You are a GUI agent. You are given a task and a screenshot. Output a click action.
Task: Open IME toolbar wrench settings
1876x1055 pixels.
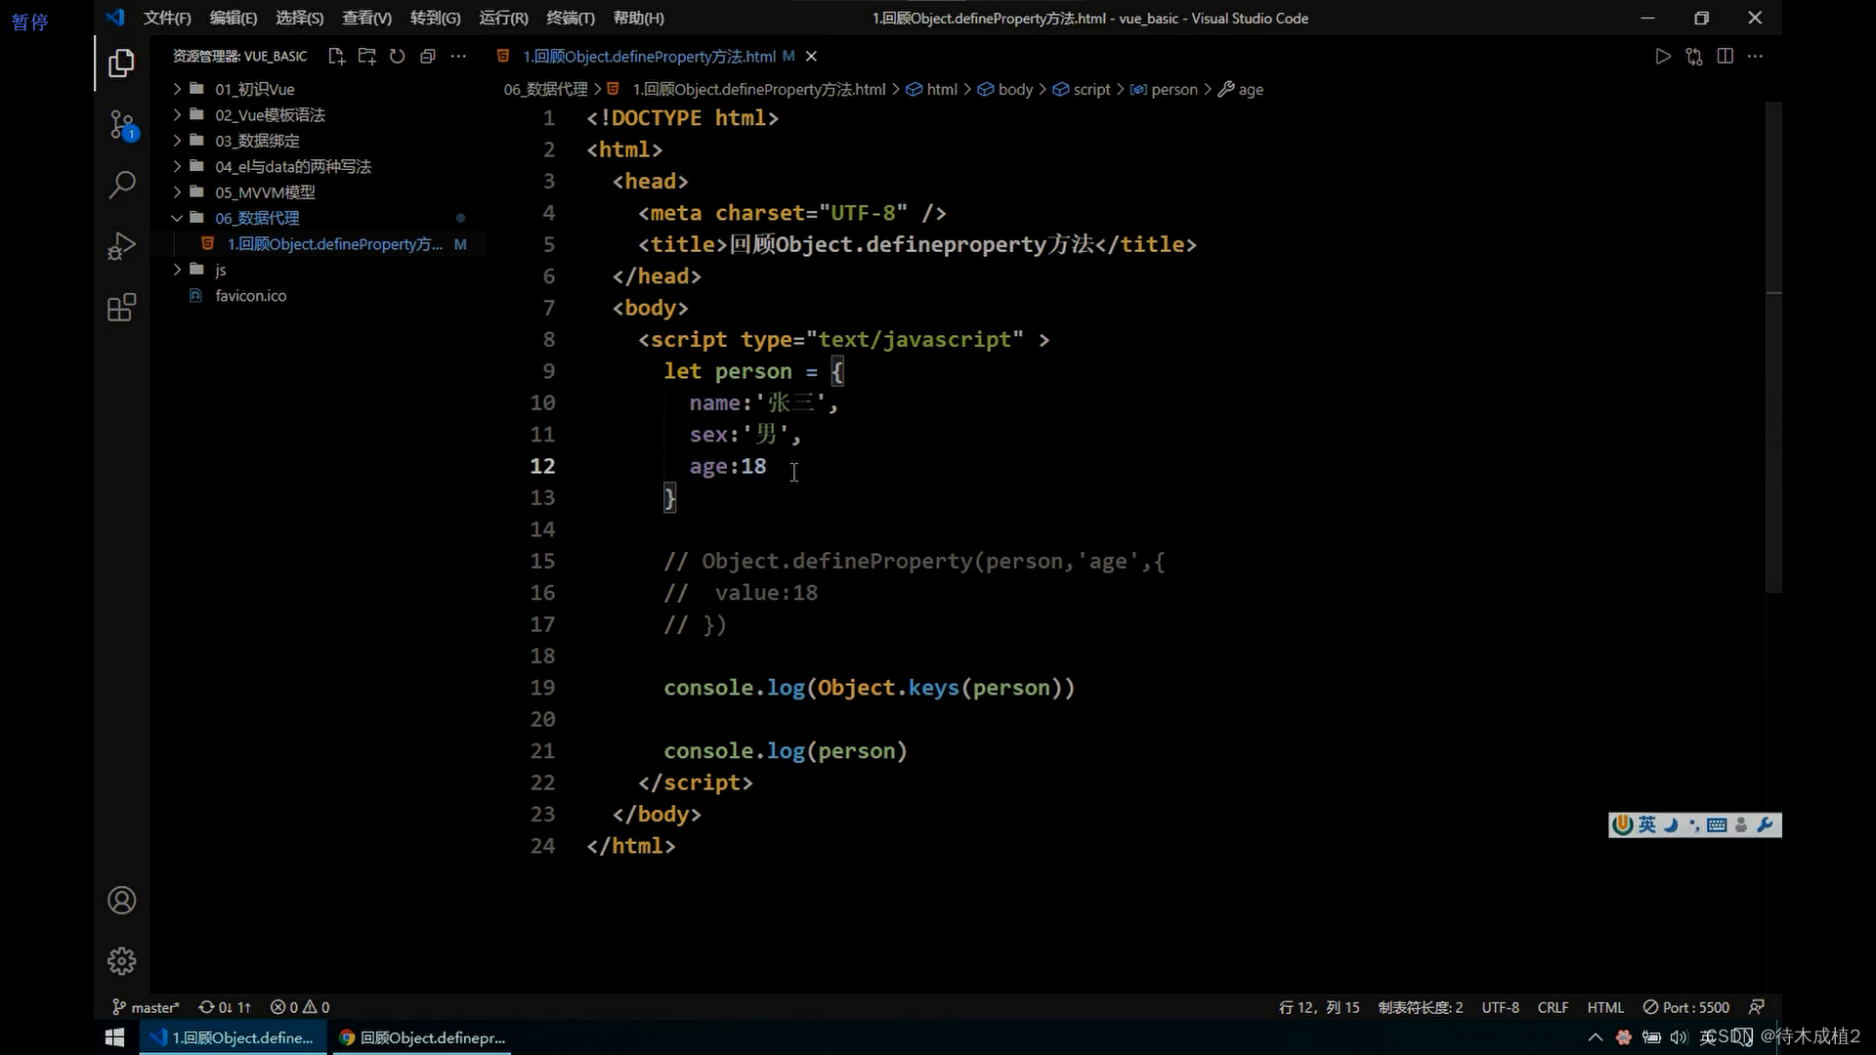point(1765,825)
